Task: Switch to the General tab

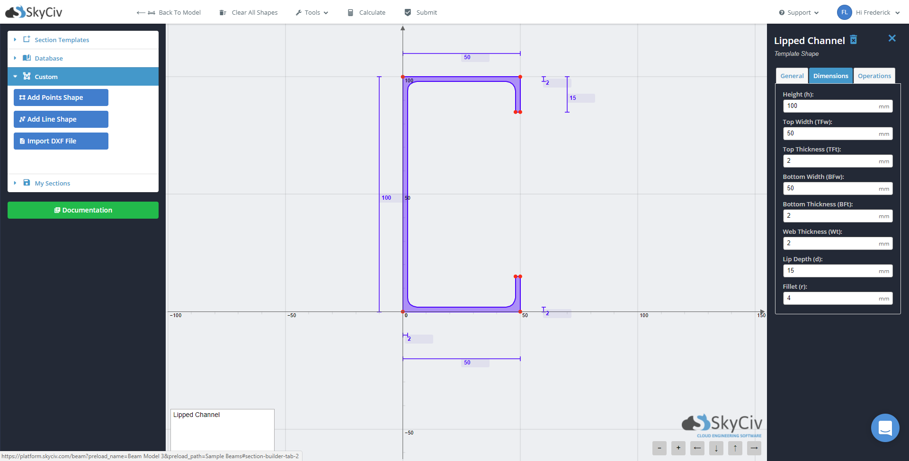Action: click(792, 76)
